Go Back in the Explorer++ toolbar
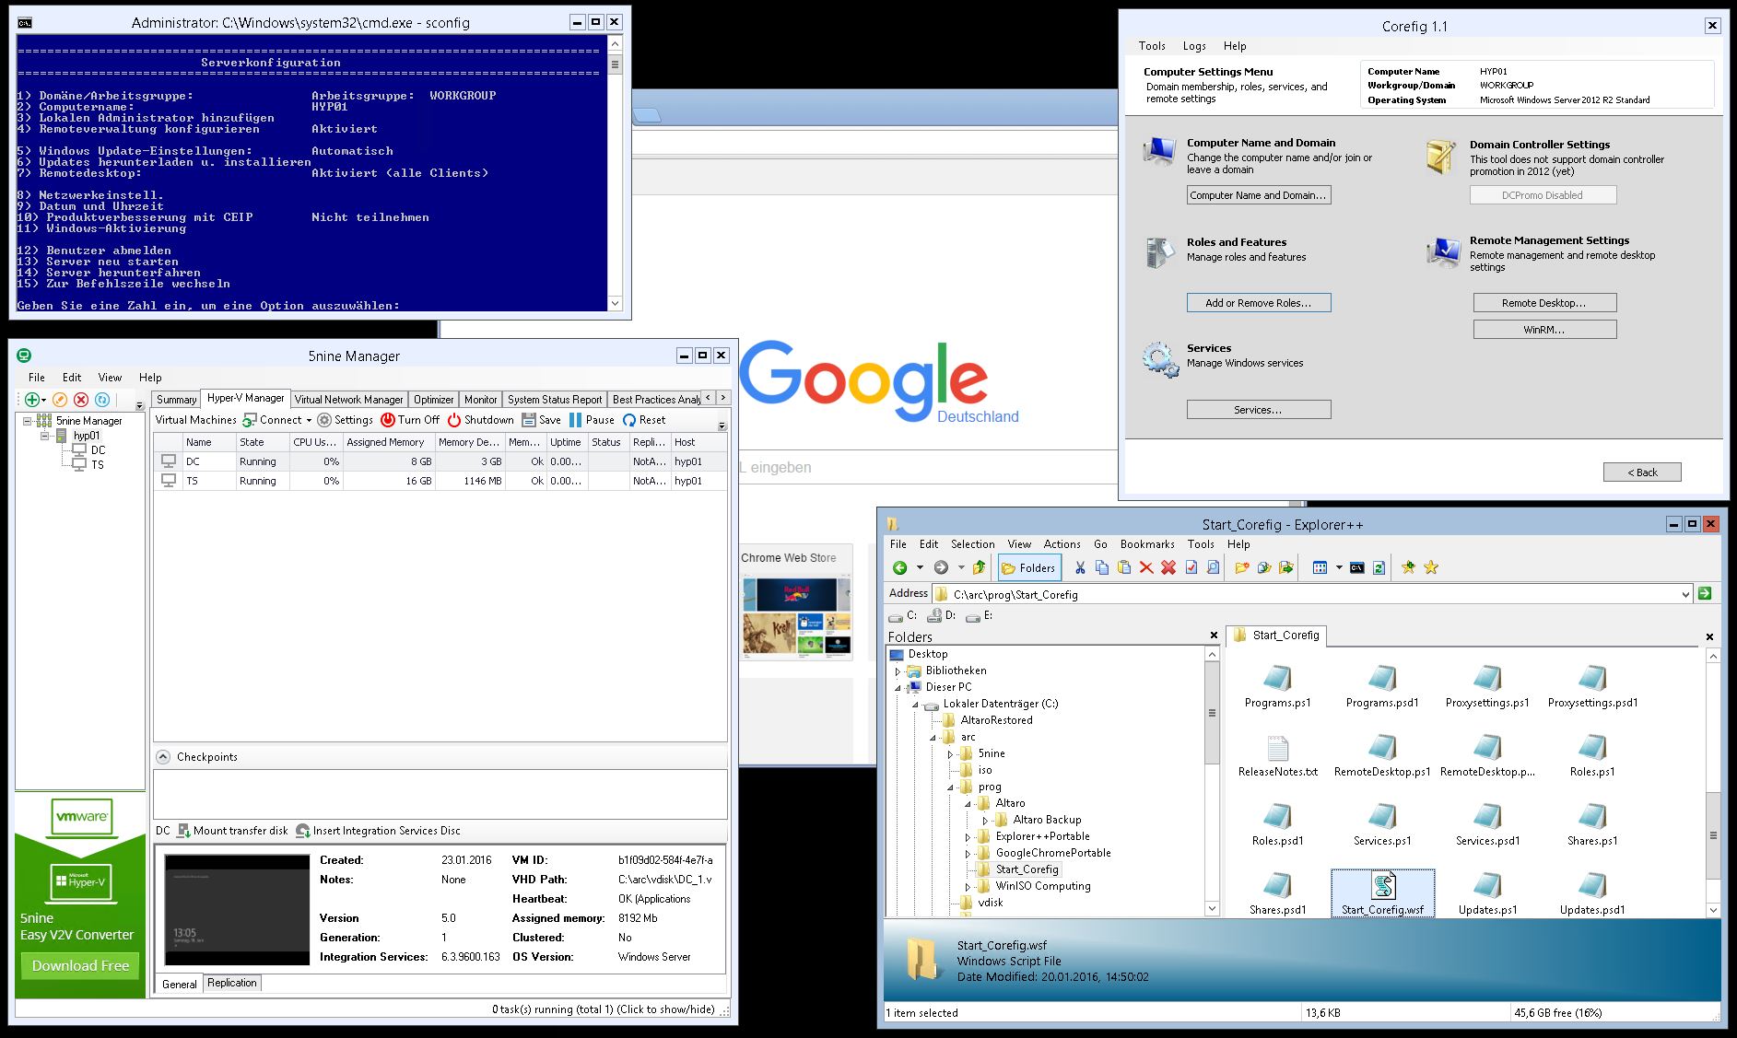 (x=899, y=567)
